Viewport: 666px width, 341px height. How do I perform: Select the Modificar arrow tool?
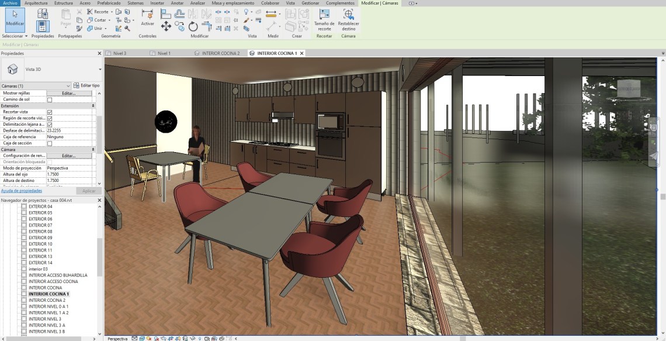[x=15, y=19]
